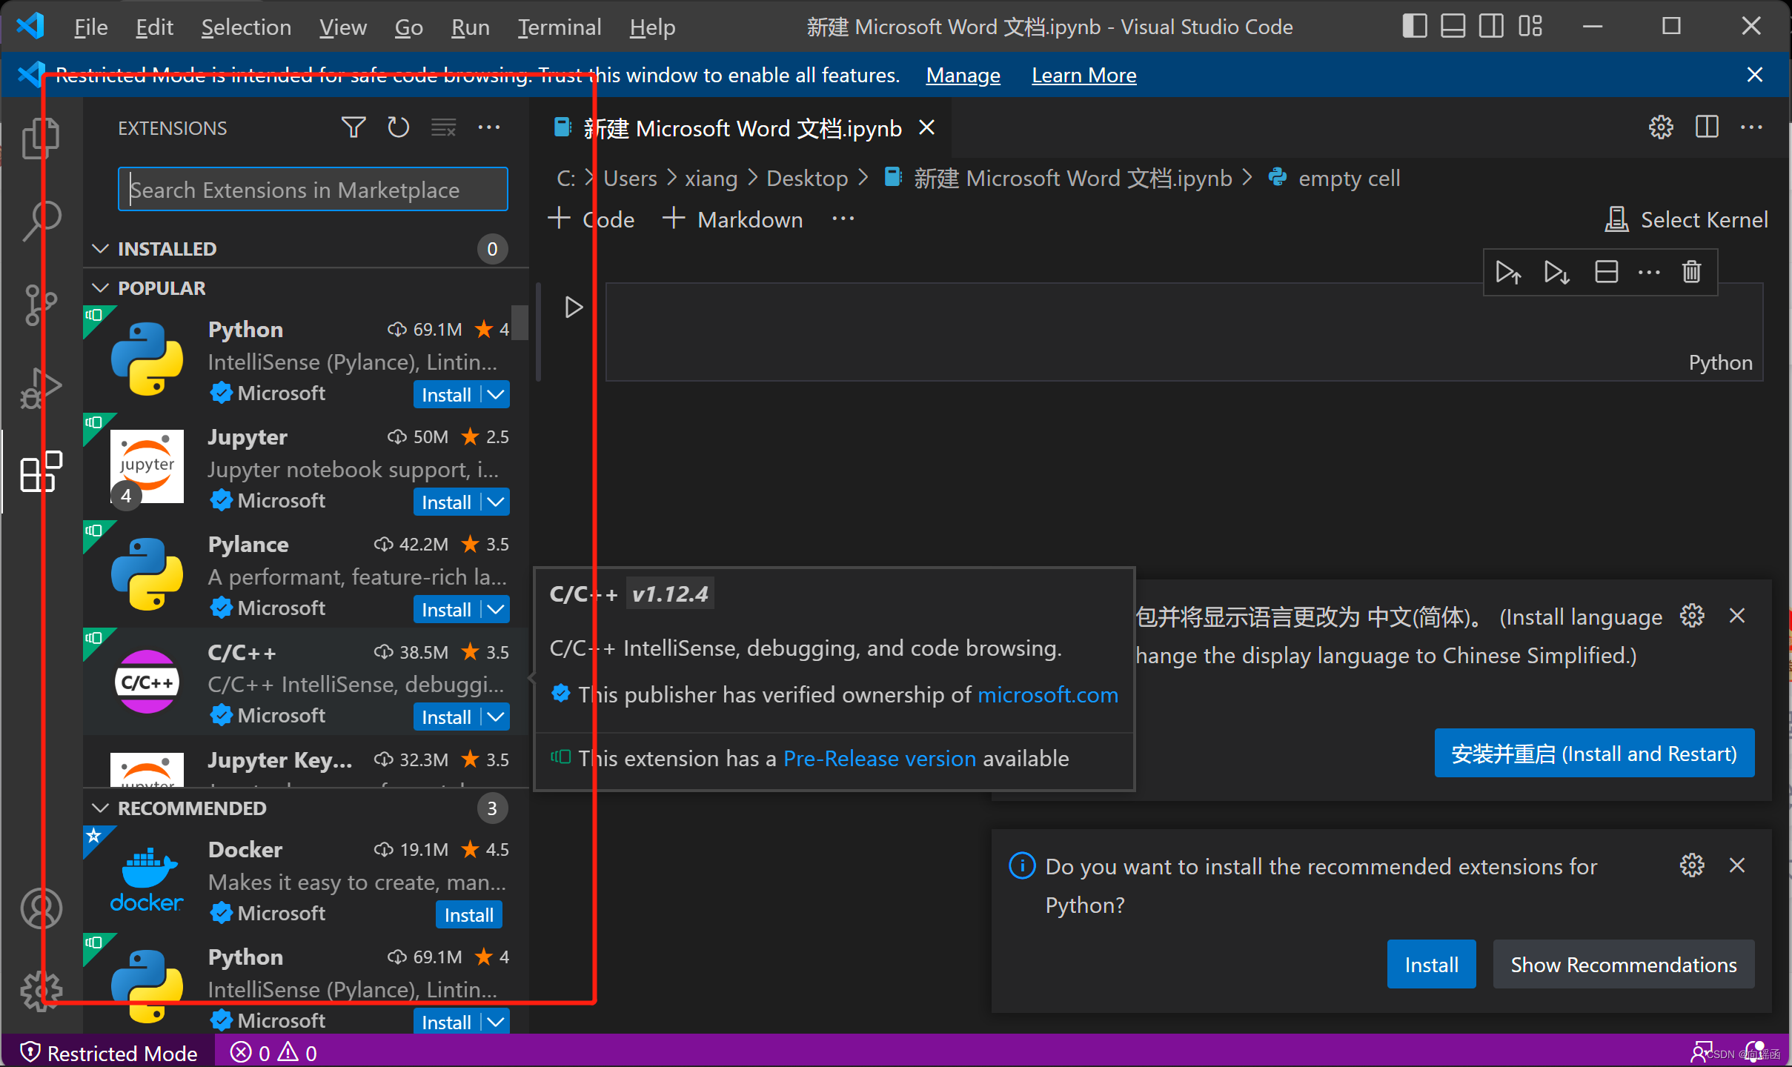1792x1067 pixels.
Task: Click Restricted Mode in status bar
Action: pyautogui.click(x=109, y=1052)
